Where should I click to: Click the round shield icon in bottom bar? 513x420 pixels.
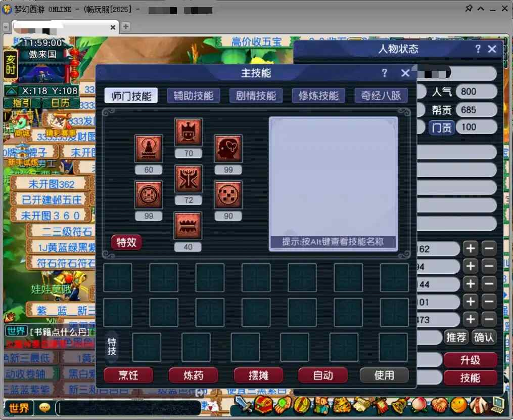[302, 405]
